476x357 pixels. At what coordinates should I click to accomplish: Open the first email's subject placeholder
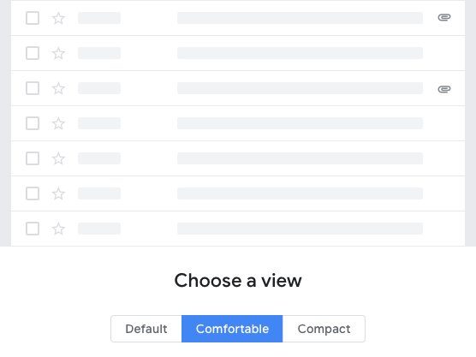pos(300,18)
